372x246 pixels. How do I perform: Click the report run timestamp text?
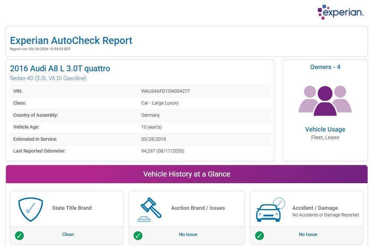coord(40,49)
